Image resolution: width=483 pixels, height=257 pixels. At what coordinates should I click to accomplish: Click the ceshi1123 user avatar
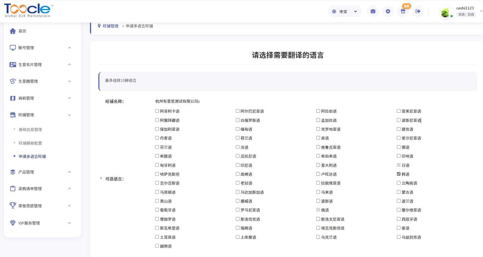click(x=445, y=12)
